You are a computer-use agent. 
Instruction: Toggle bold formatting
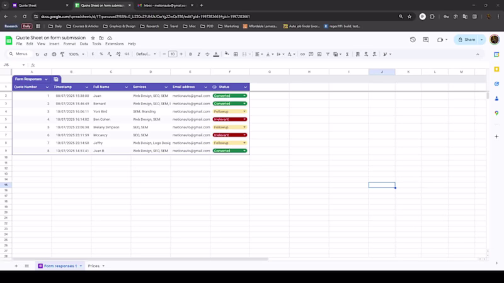pyautogui.click(x=190, y=54)
